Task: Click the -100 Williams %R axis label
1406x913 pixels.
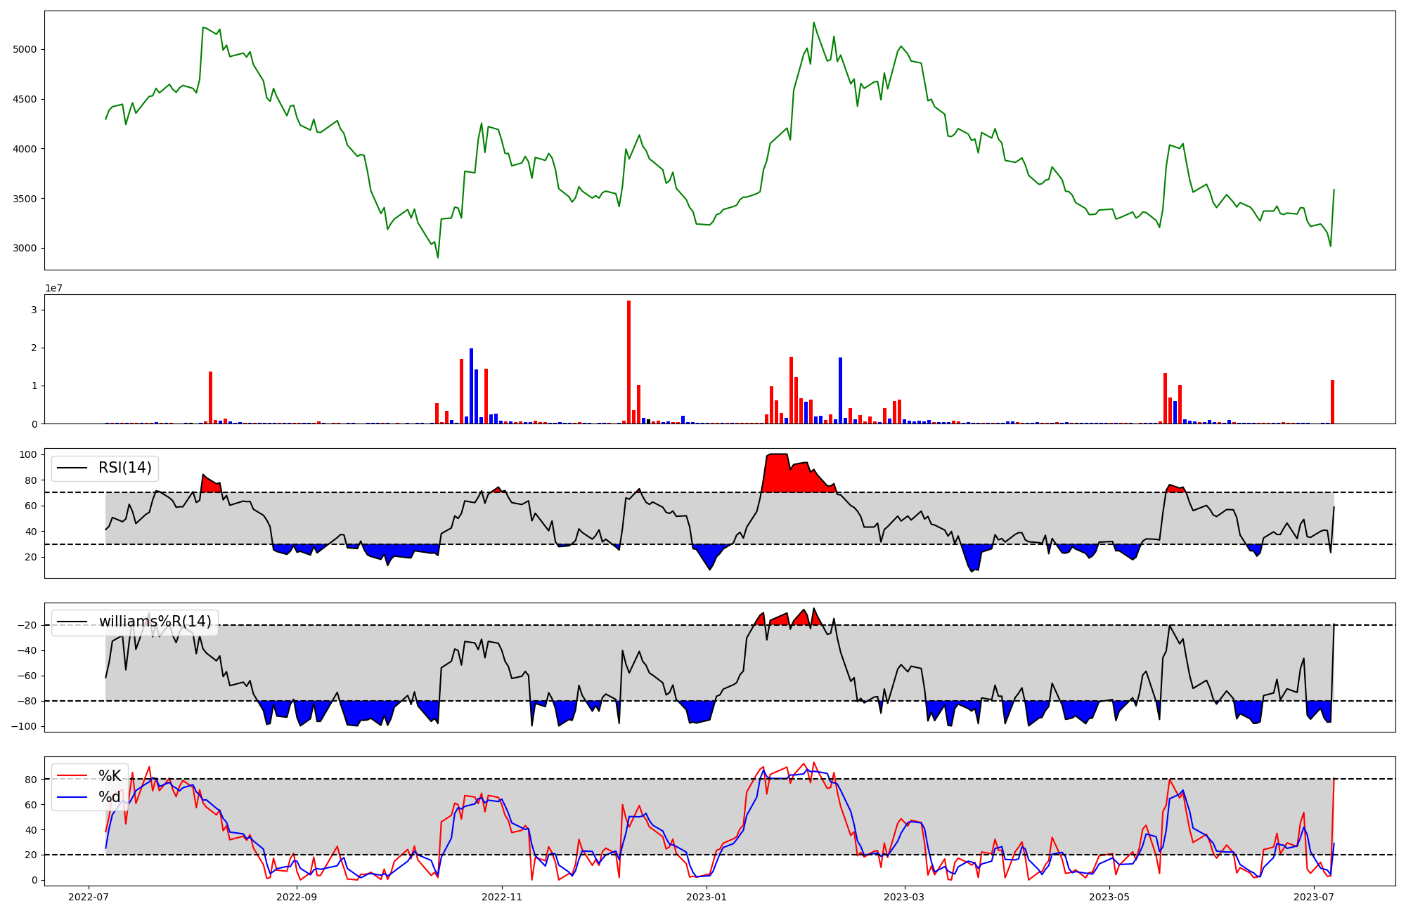Action: click(x=25, y=726)
